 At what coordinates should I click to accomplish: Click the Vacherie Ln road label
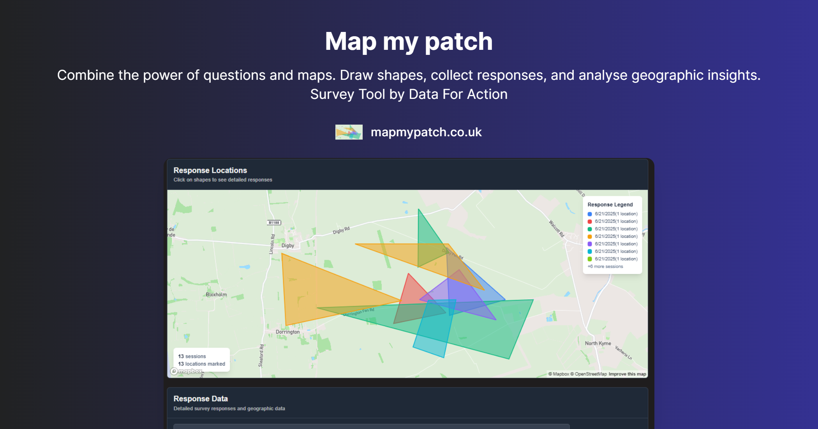(x=624, y=352)
